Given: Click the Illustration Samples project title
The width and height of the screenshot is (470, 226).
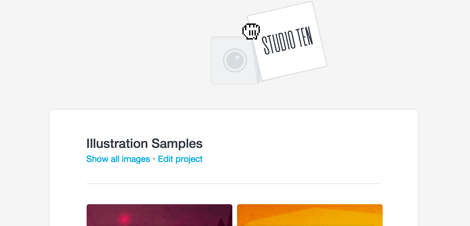Looking at the screenshot, I should point(144,144).
